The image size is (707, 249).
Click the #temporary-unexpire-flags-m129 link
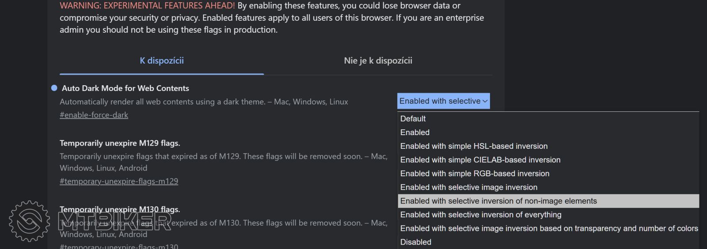[x=119, y=181]
